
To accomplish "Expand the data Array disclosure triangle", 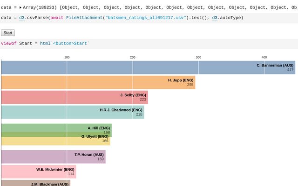I will (x=20, y=7).
